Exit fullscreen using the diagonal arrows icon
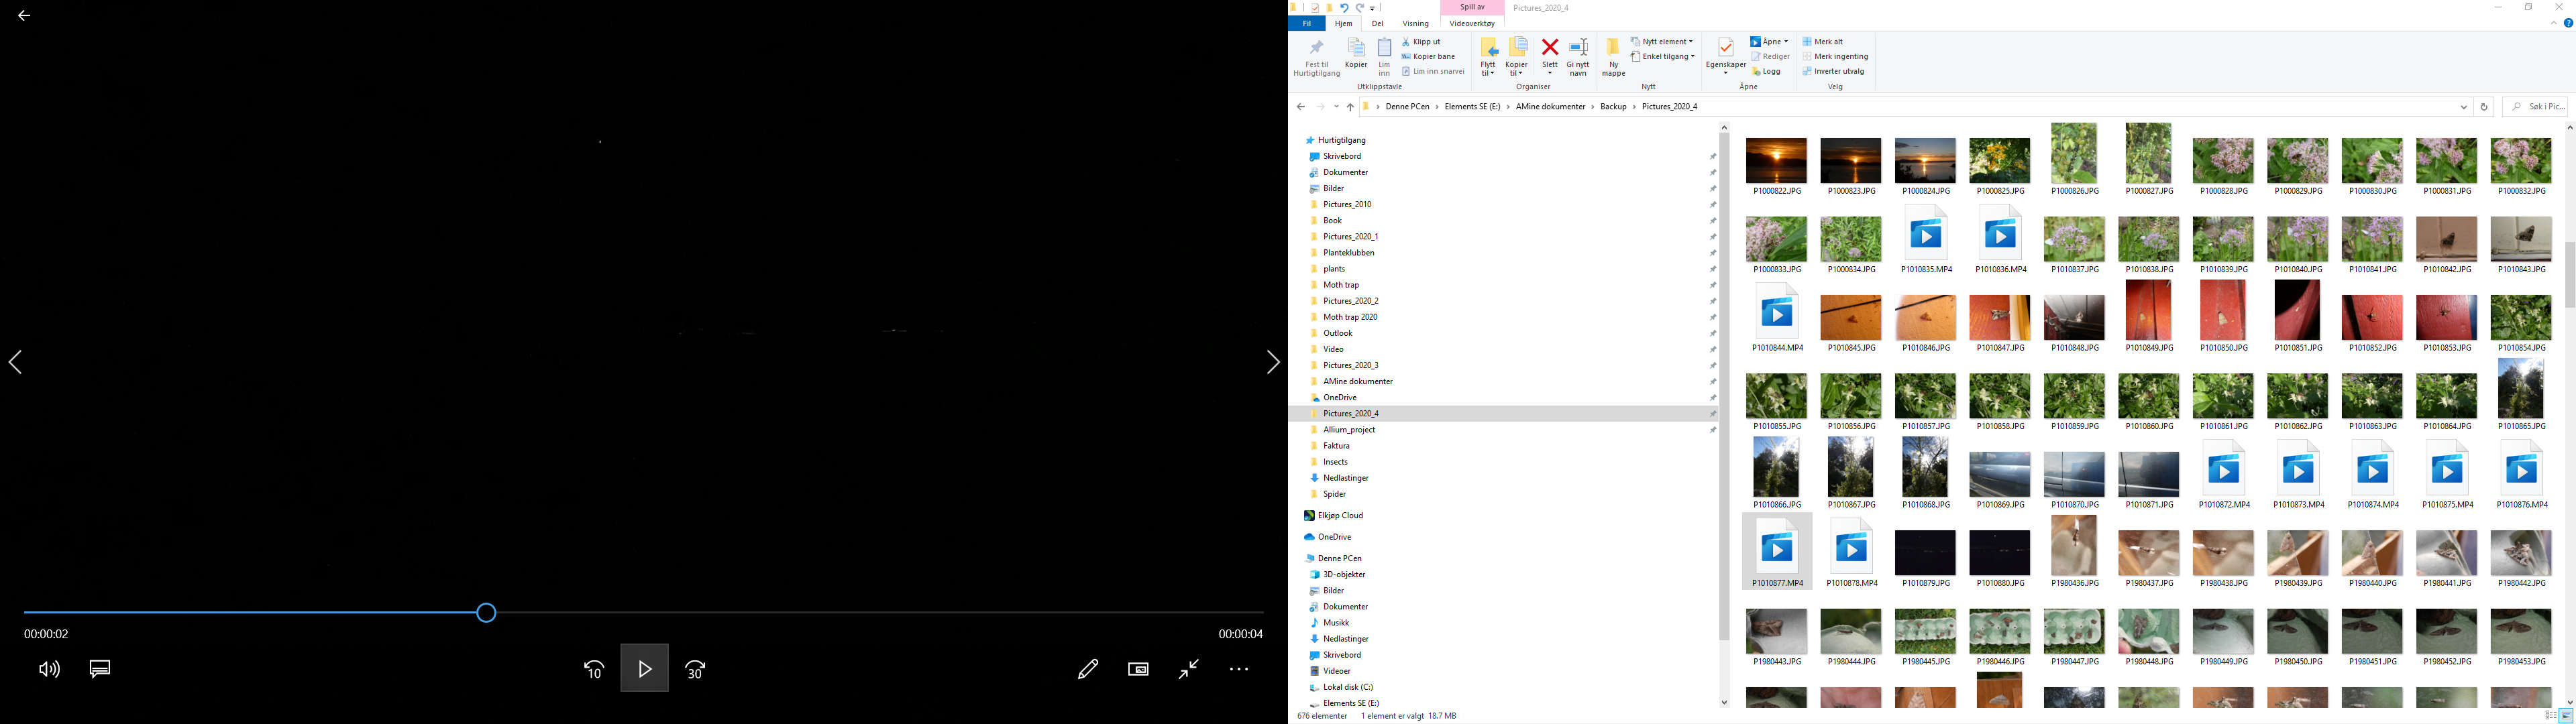Screen dimensions: 2576x724 tap(1189, 669)
